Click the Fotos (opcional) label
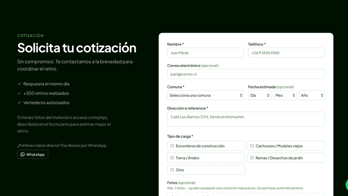Viewport: 348px width, 196px height. click(181, 182)
